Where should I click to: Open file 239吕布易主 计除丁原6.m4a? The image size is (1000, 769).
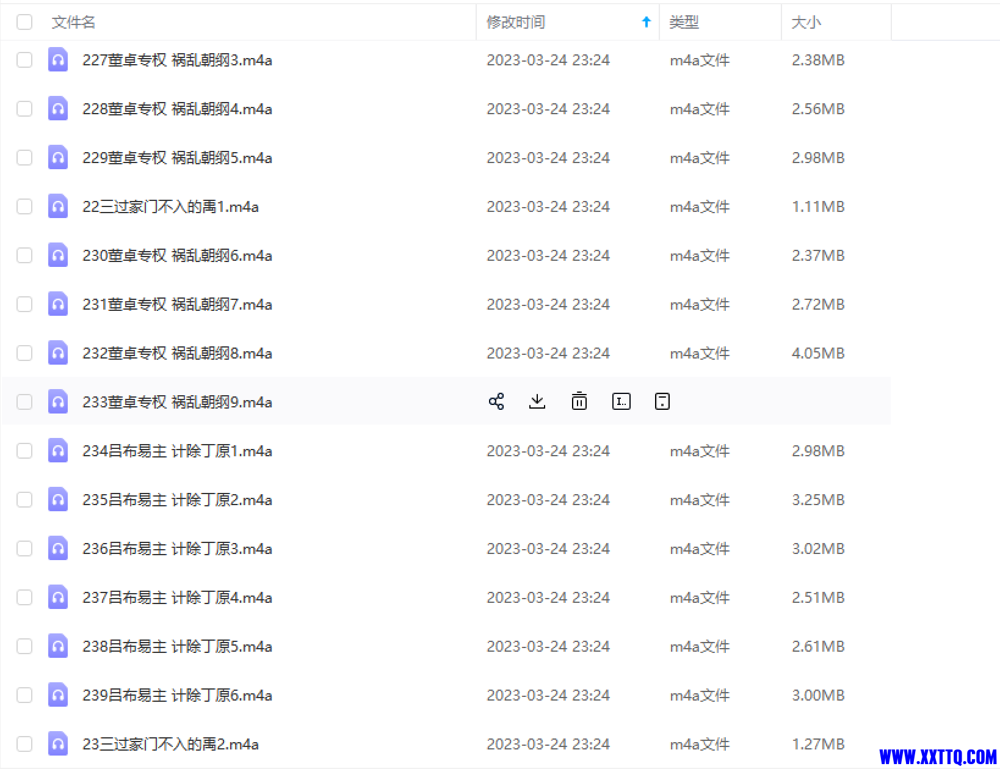pos(177,695)
